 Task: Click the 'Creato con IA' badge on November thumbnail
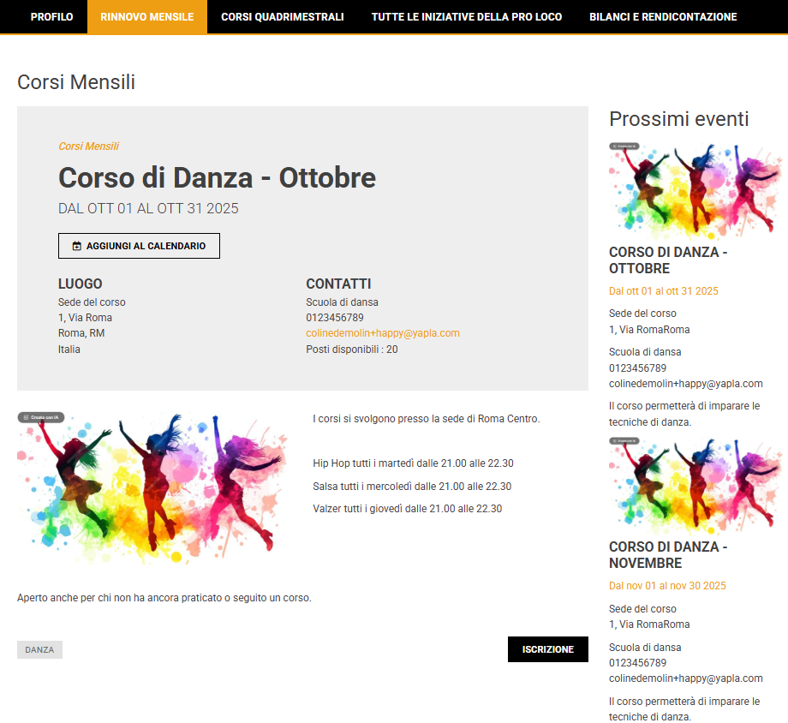(624, 440)
